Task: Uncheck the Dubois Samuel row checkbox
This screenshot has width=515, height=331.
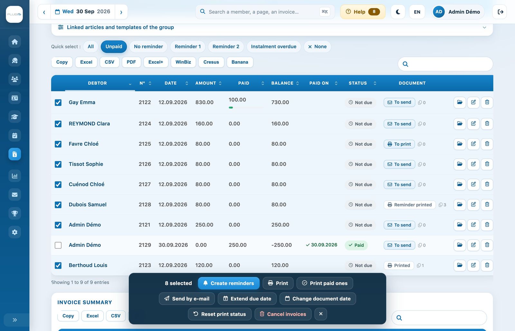Action: [58, 205]
